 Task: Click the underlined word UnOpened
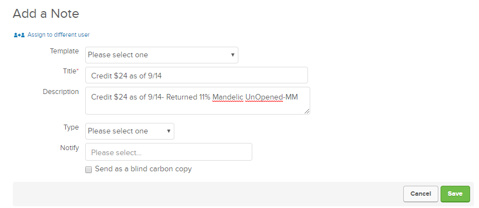(x=264, y=97)
